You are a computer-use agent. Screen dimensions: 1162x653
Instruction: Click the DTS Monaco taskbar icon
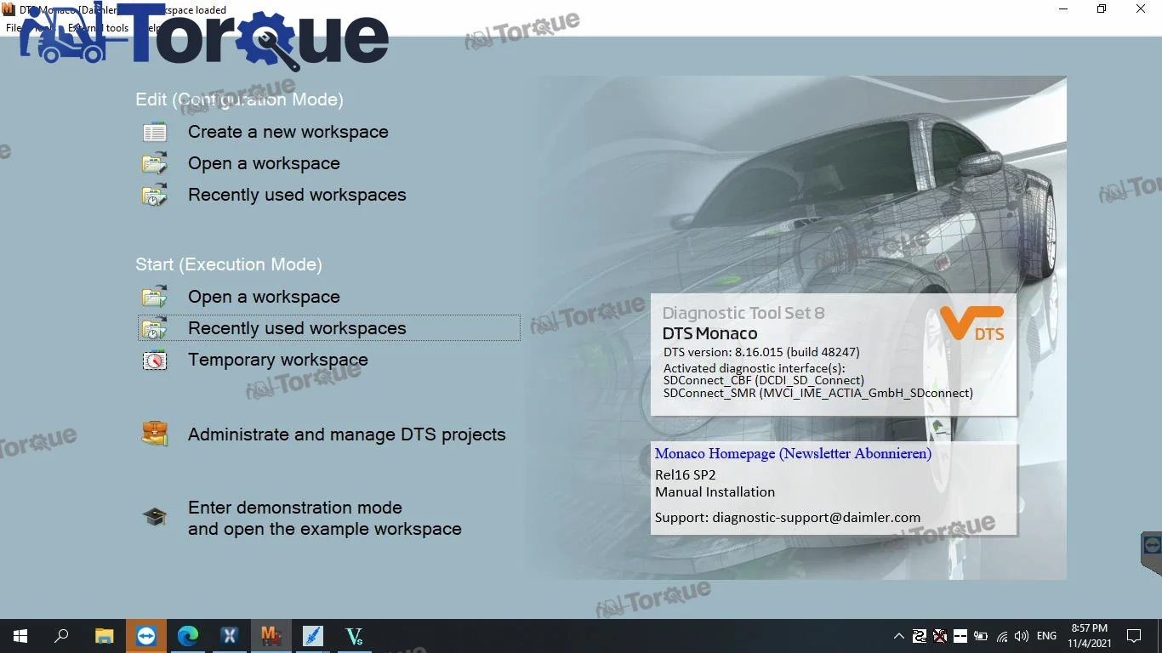click(x=271, y=636)
